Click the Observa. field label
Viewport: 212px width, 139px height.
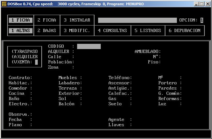[20, 114]
